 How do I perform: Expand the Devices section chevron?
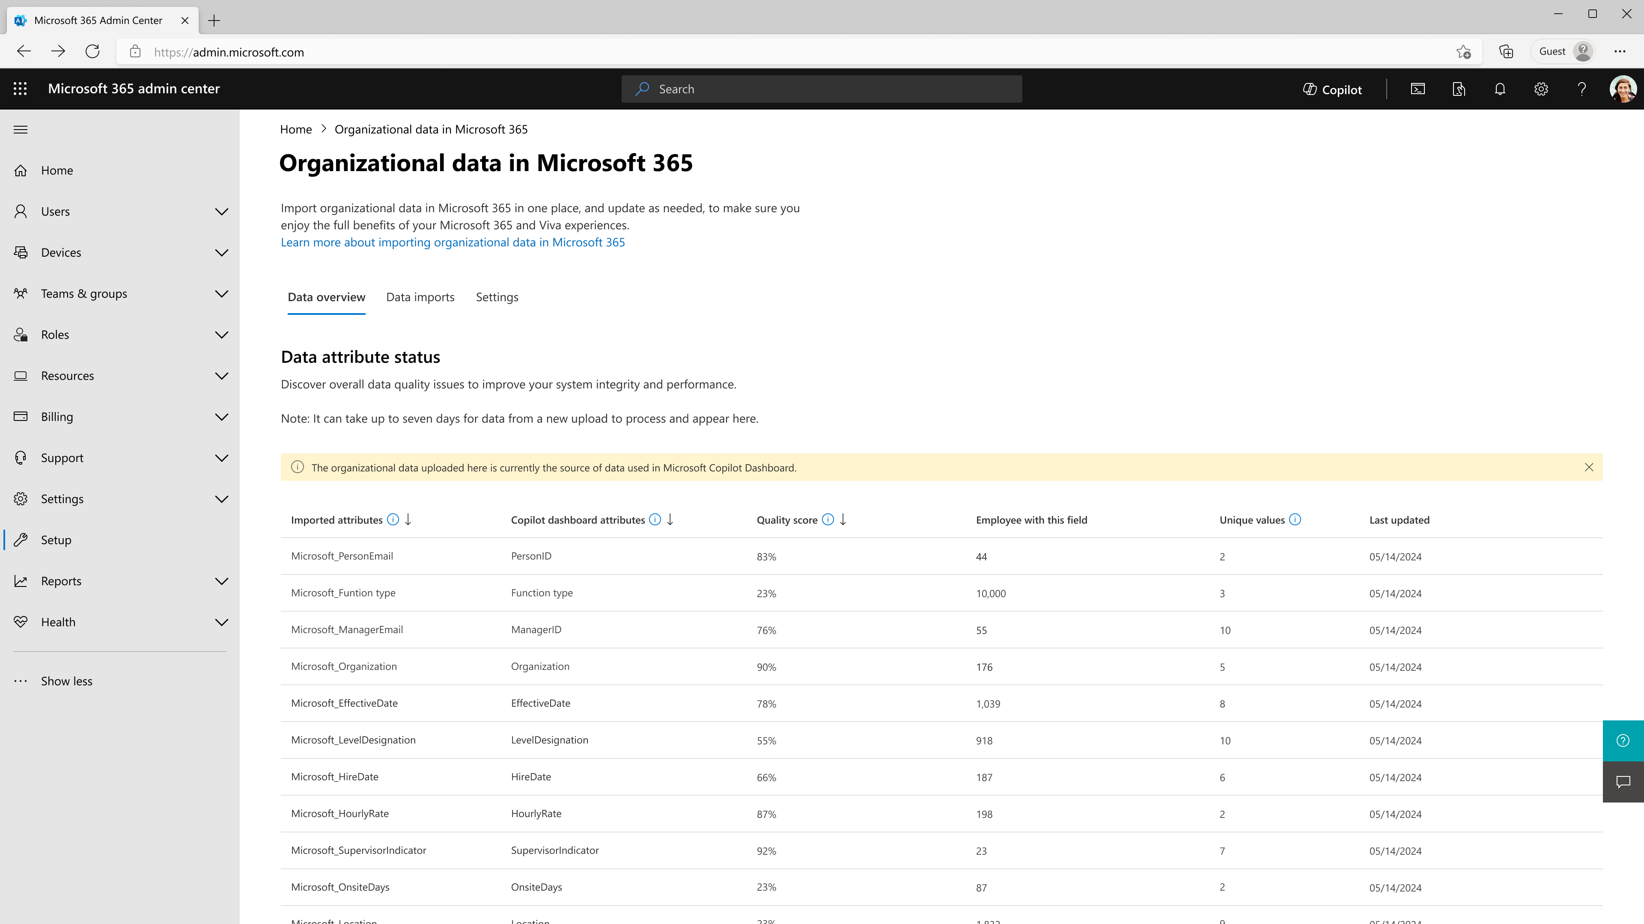click(221, 252)
